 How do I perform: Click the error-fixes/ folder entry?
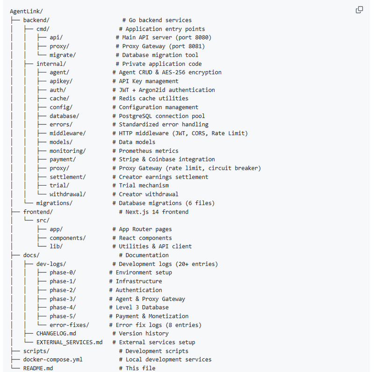(69, 325)
